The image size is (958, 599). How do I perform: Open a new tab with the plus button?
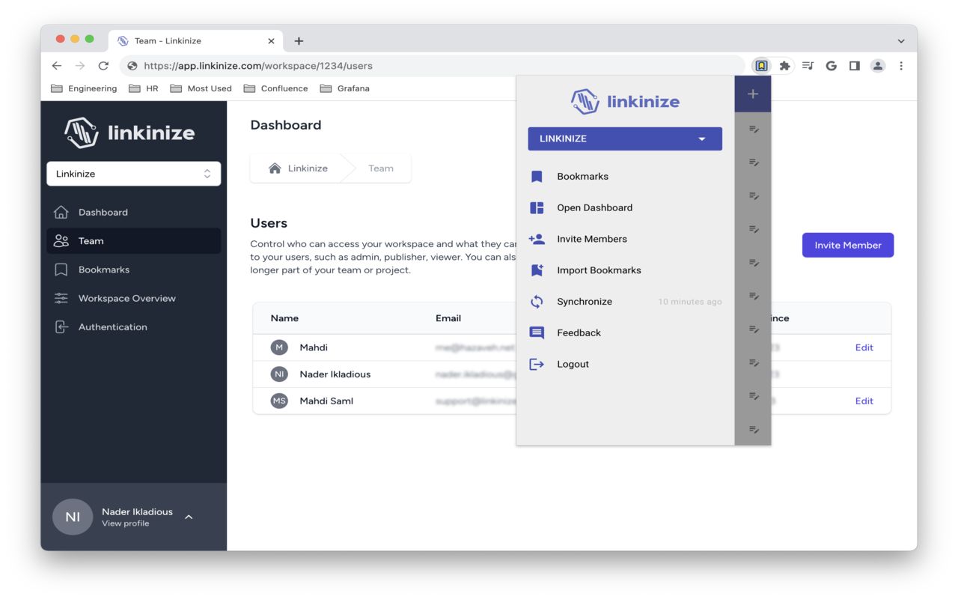tap(299, 41)
